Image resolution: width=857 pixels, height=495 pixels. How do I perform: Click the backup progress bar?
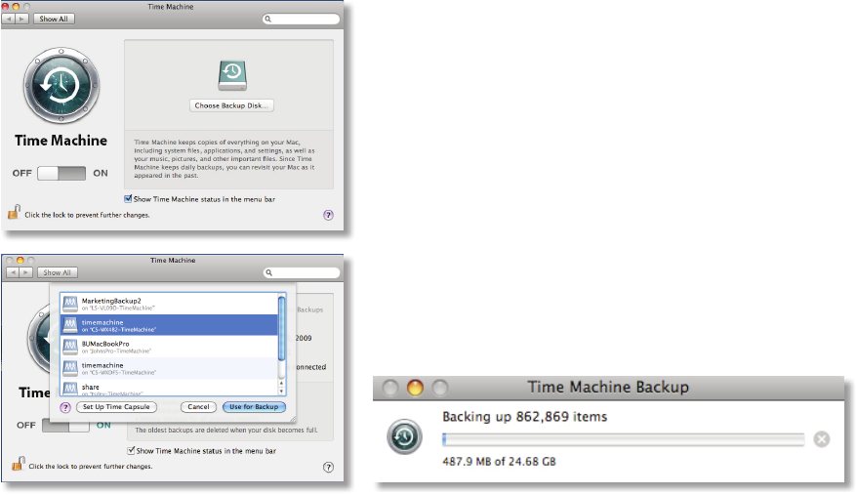(623, 439)
